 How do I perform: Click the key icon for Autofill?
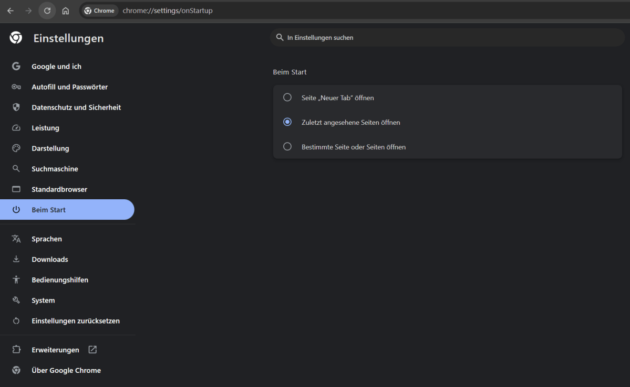point(16,87)
